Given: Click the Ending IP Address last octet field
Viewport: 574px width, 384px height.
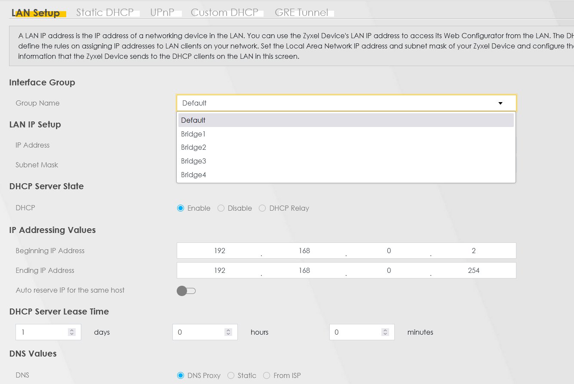Looking at the screenshot, I should 473,270.
